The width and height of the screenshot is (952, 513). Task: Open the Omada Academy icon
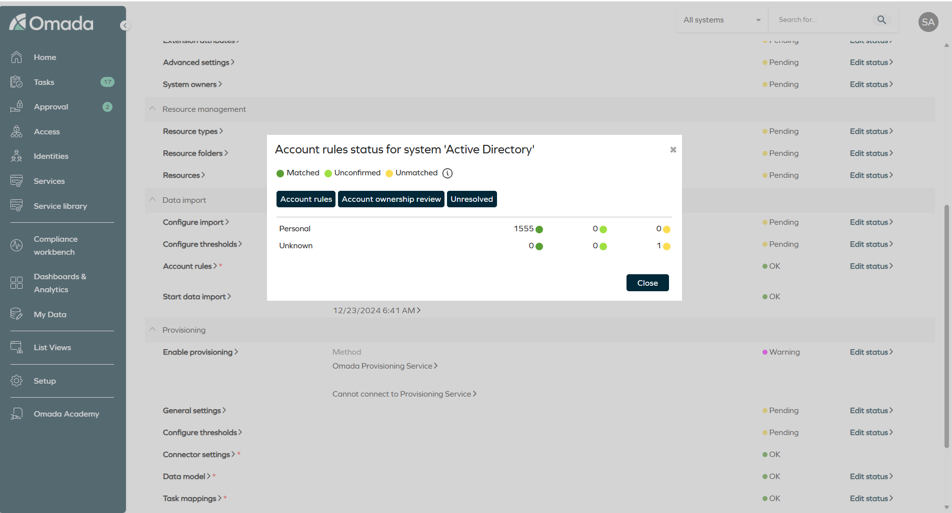16,414
